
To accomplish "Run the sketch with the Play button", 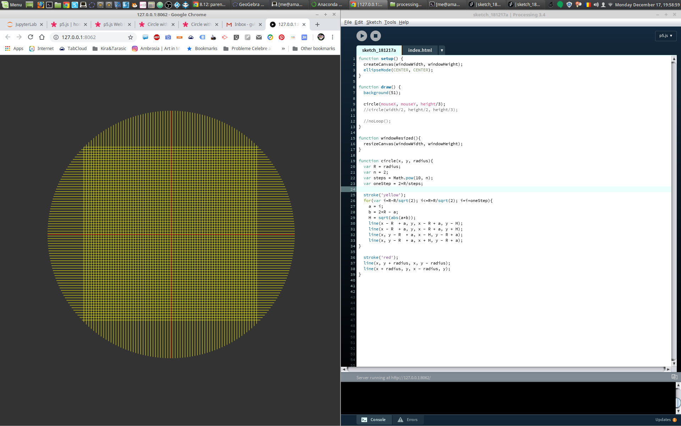I will click(361, 36).
